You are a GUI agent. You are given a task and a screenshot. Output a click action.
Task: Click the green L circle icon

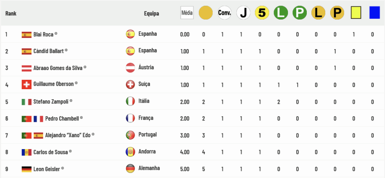(x=280, y=13)
